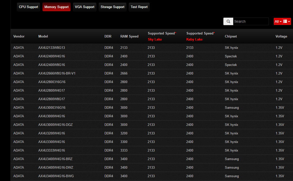Select model AX4U2666W8G16-BR-V1 cell
The height and width of the screenshot is (181, 293).
pos(57,74)
